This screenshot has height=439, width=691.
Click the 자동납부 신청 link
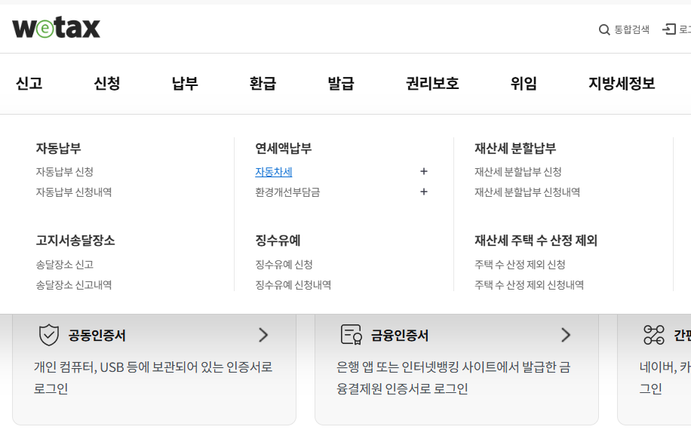(x=64, y=172)
